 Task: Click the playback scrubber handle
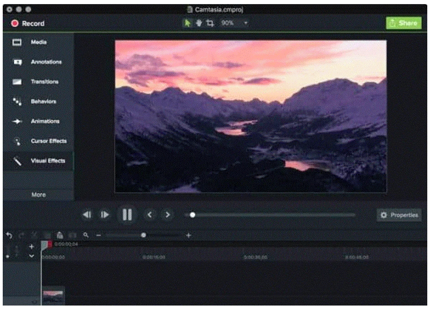click(x=193, y=215)
